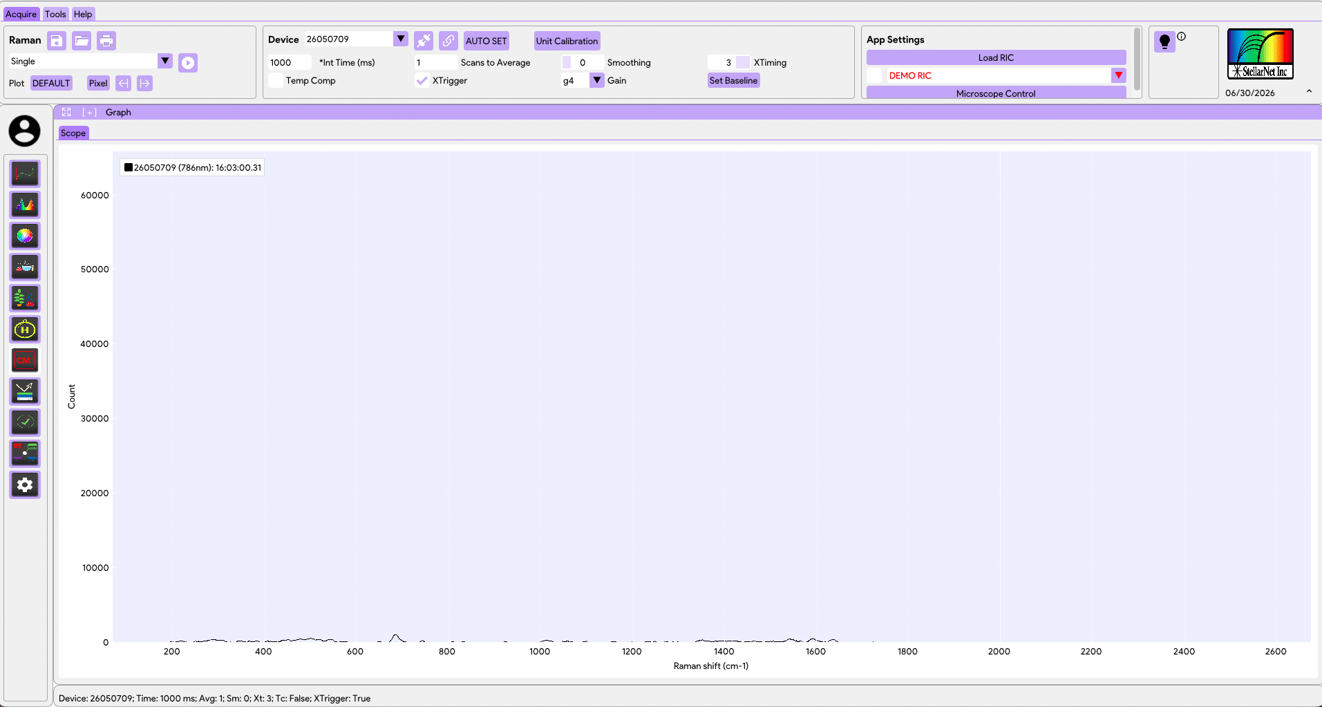This screenshot has width=1322, height=707.
Task: Click the info circle icon
Action: 1182,37
